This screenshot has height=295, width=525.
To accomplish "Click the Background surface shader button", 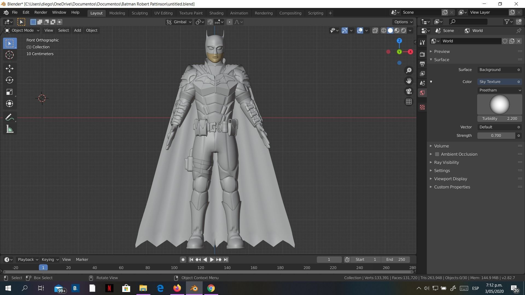I will click(500, 70).
